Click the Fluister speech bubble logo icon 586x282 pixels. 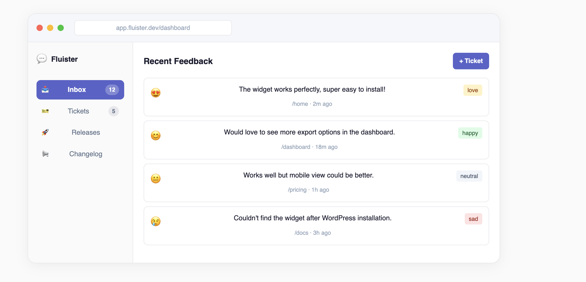click(42, 59)
